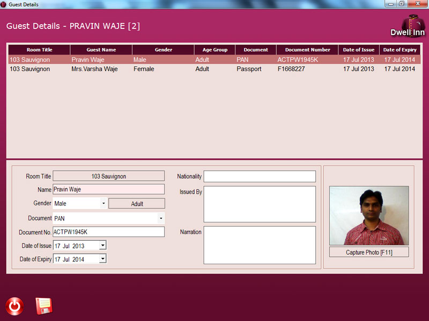Sort by the Document Number column header

pos(307,50)
